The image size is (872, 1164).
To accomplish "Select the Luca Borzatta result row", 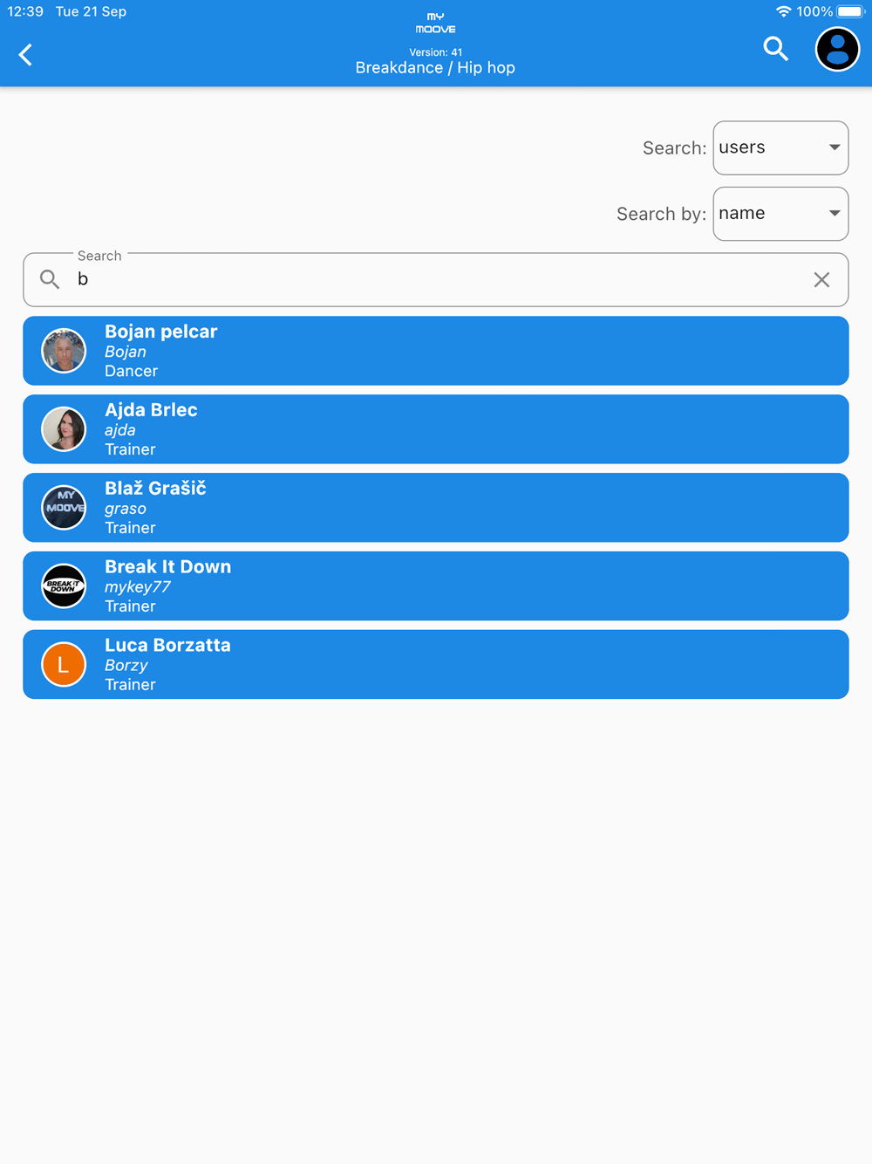I will point(435,665).
